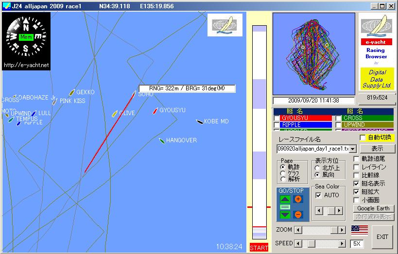
Task: Click the ZOOM slider left arrow
Action: coord(298,230)
